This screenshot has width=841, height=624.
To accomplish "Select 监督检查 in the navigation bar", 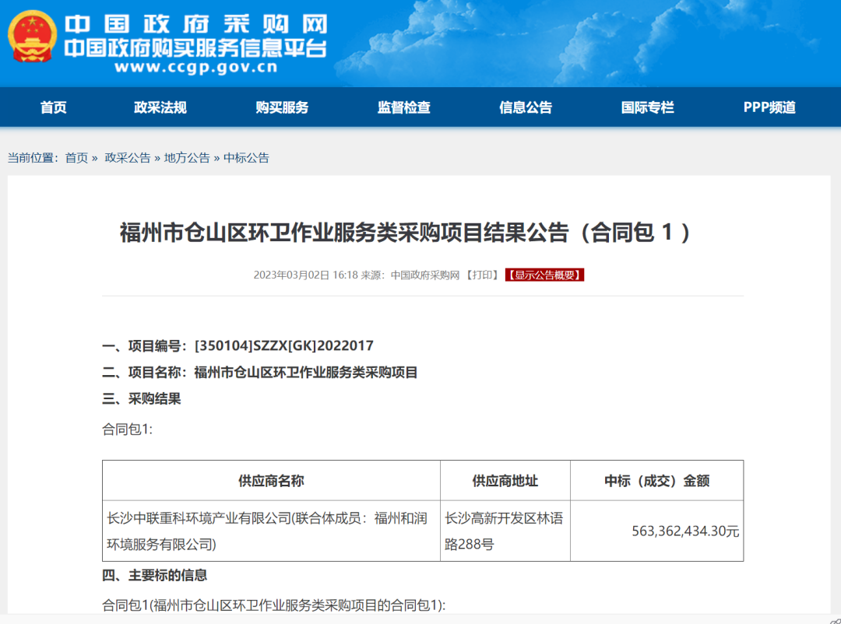I will (x=404, y=107).
